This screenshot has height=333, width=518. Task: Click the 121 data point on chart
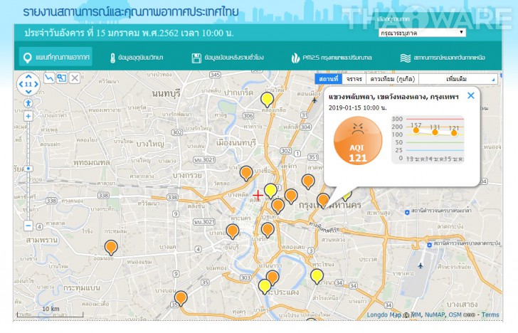(454, 133)
